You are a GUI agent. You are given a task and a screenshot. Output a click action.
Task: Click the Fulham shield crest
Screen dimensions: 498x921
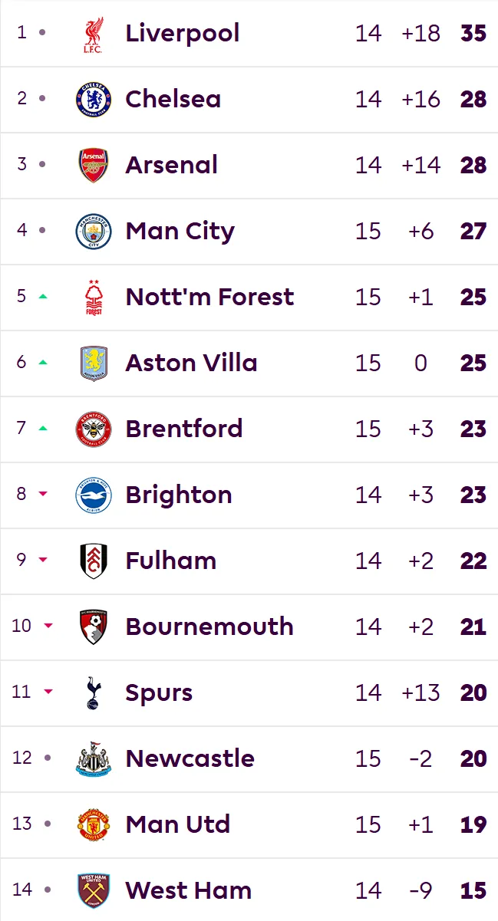(x=94, y=561)
